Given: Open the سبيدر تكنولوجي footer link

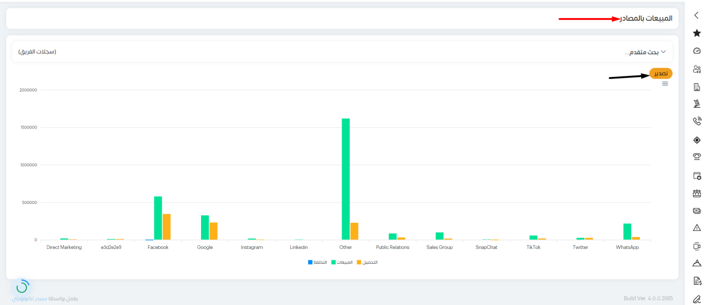Looking at the screenshot, I should point(29,298).
